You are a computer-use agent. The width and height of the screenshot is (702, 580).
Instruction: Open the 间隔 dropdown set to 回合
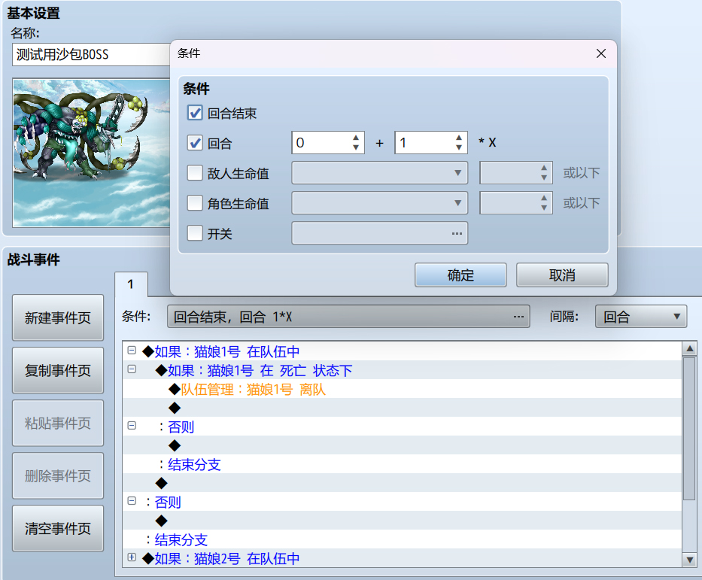tap(640, 317)
